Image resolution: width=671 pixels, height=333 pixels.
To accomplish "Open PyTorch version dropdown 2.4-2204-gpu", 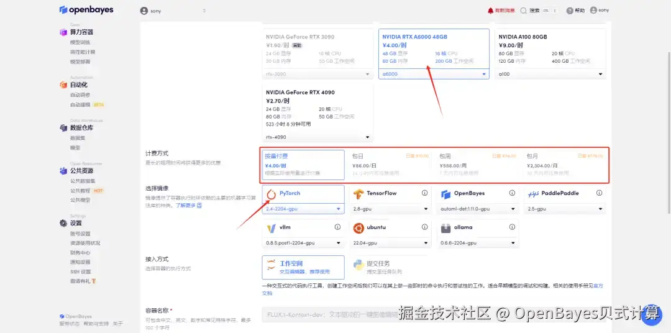I will pos(303,209).
